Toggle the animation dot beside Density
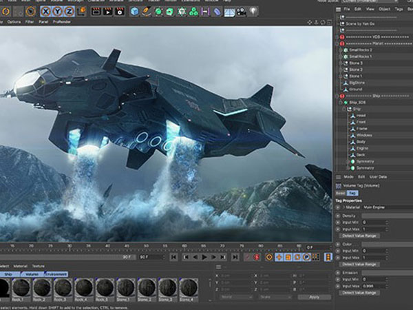The height and width of the screenshot is (310, 413). pyautogui.click(x=338, y=216)
